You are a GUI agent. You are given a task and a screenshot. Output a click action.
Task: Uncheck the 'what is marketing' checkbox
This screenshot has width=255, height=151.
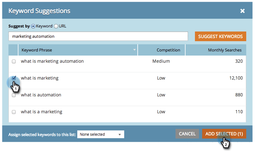click(14, 78)
